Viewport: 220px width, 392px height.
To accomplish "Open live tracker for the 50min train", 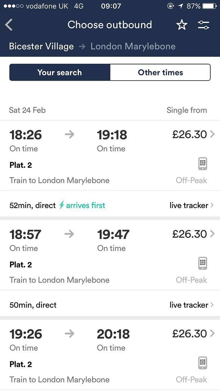I will [x=191, y=305].
